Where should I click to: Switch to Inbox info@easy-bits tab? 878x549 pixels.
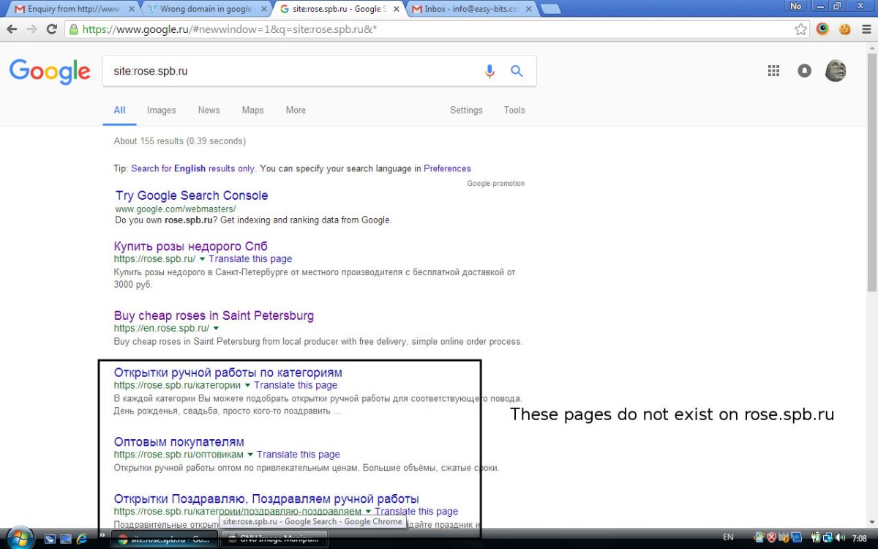click(470, 10)
